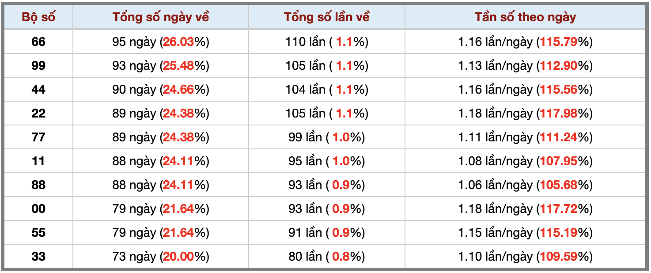651x273 pixels.
Task: Select number 33 in Bộ số column
Action: tap(38, 256)
